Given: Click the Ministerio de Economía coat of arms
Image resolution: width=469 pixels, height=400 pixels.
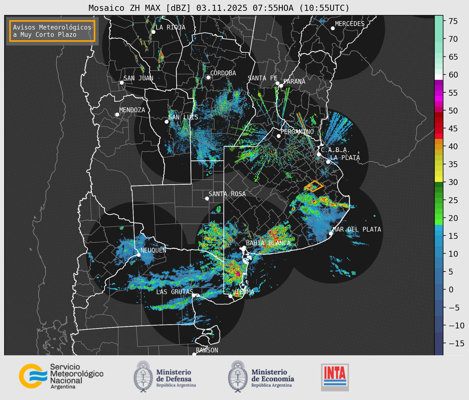Looking at the screenshot, I should click(x=238, y=377).
